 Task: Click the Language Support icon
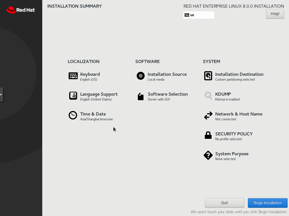(x=73, y=96)
